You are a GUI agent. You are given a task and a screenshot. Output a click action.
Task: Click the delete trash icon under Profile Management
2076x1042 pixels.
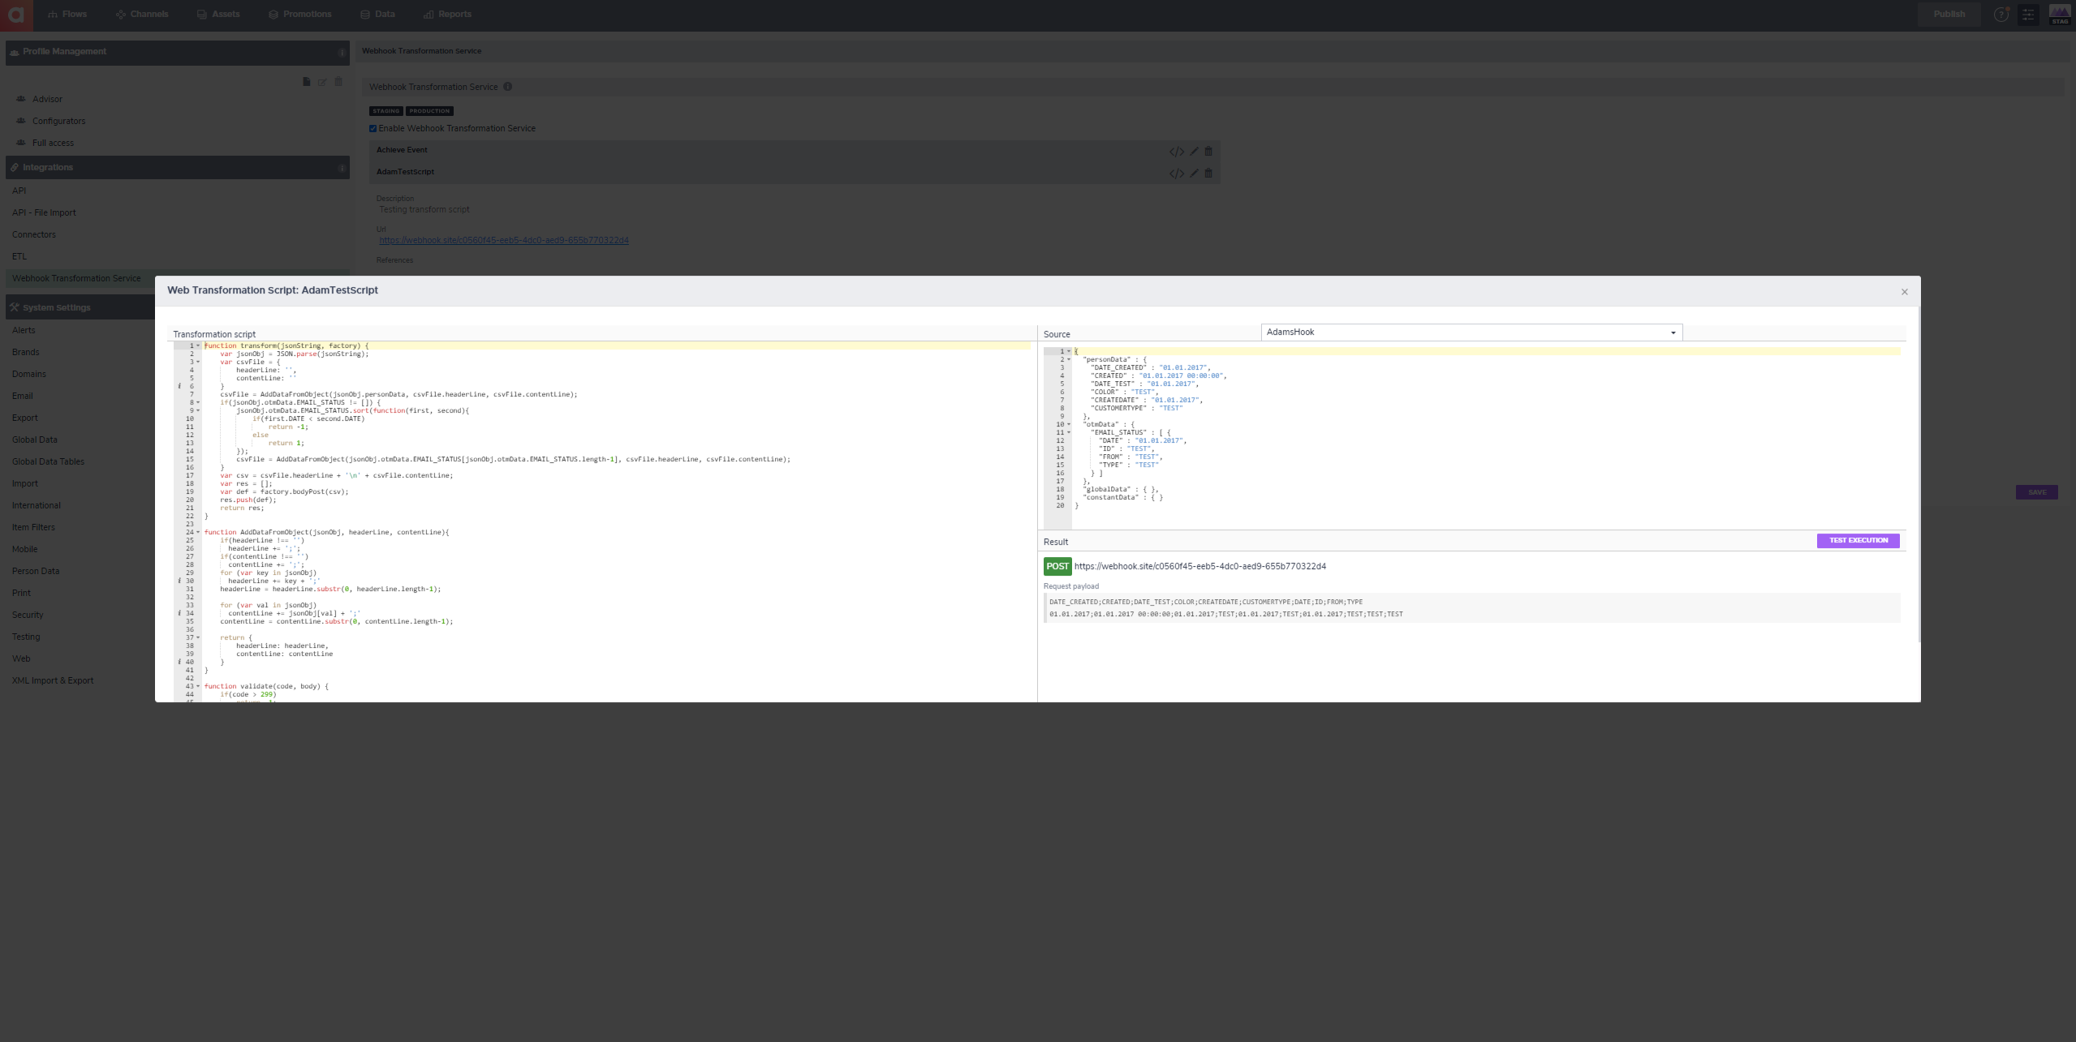[339, 82]
